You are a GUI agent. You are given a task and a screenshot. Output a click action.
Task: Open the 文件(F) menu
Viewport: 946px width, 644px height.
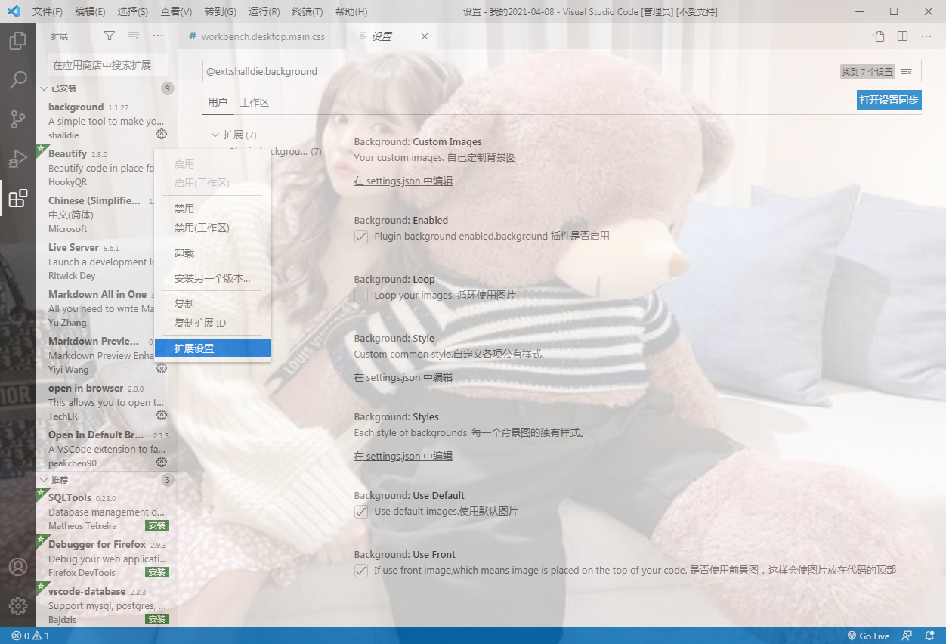coord(48,12)
